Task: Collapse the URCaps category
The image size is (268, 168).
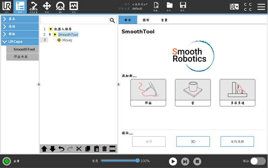Action: click(20, 42)
